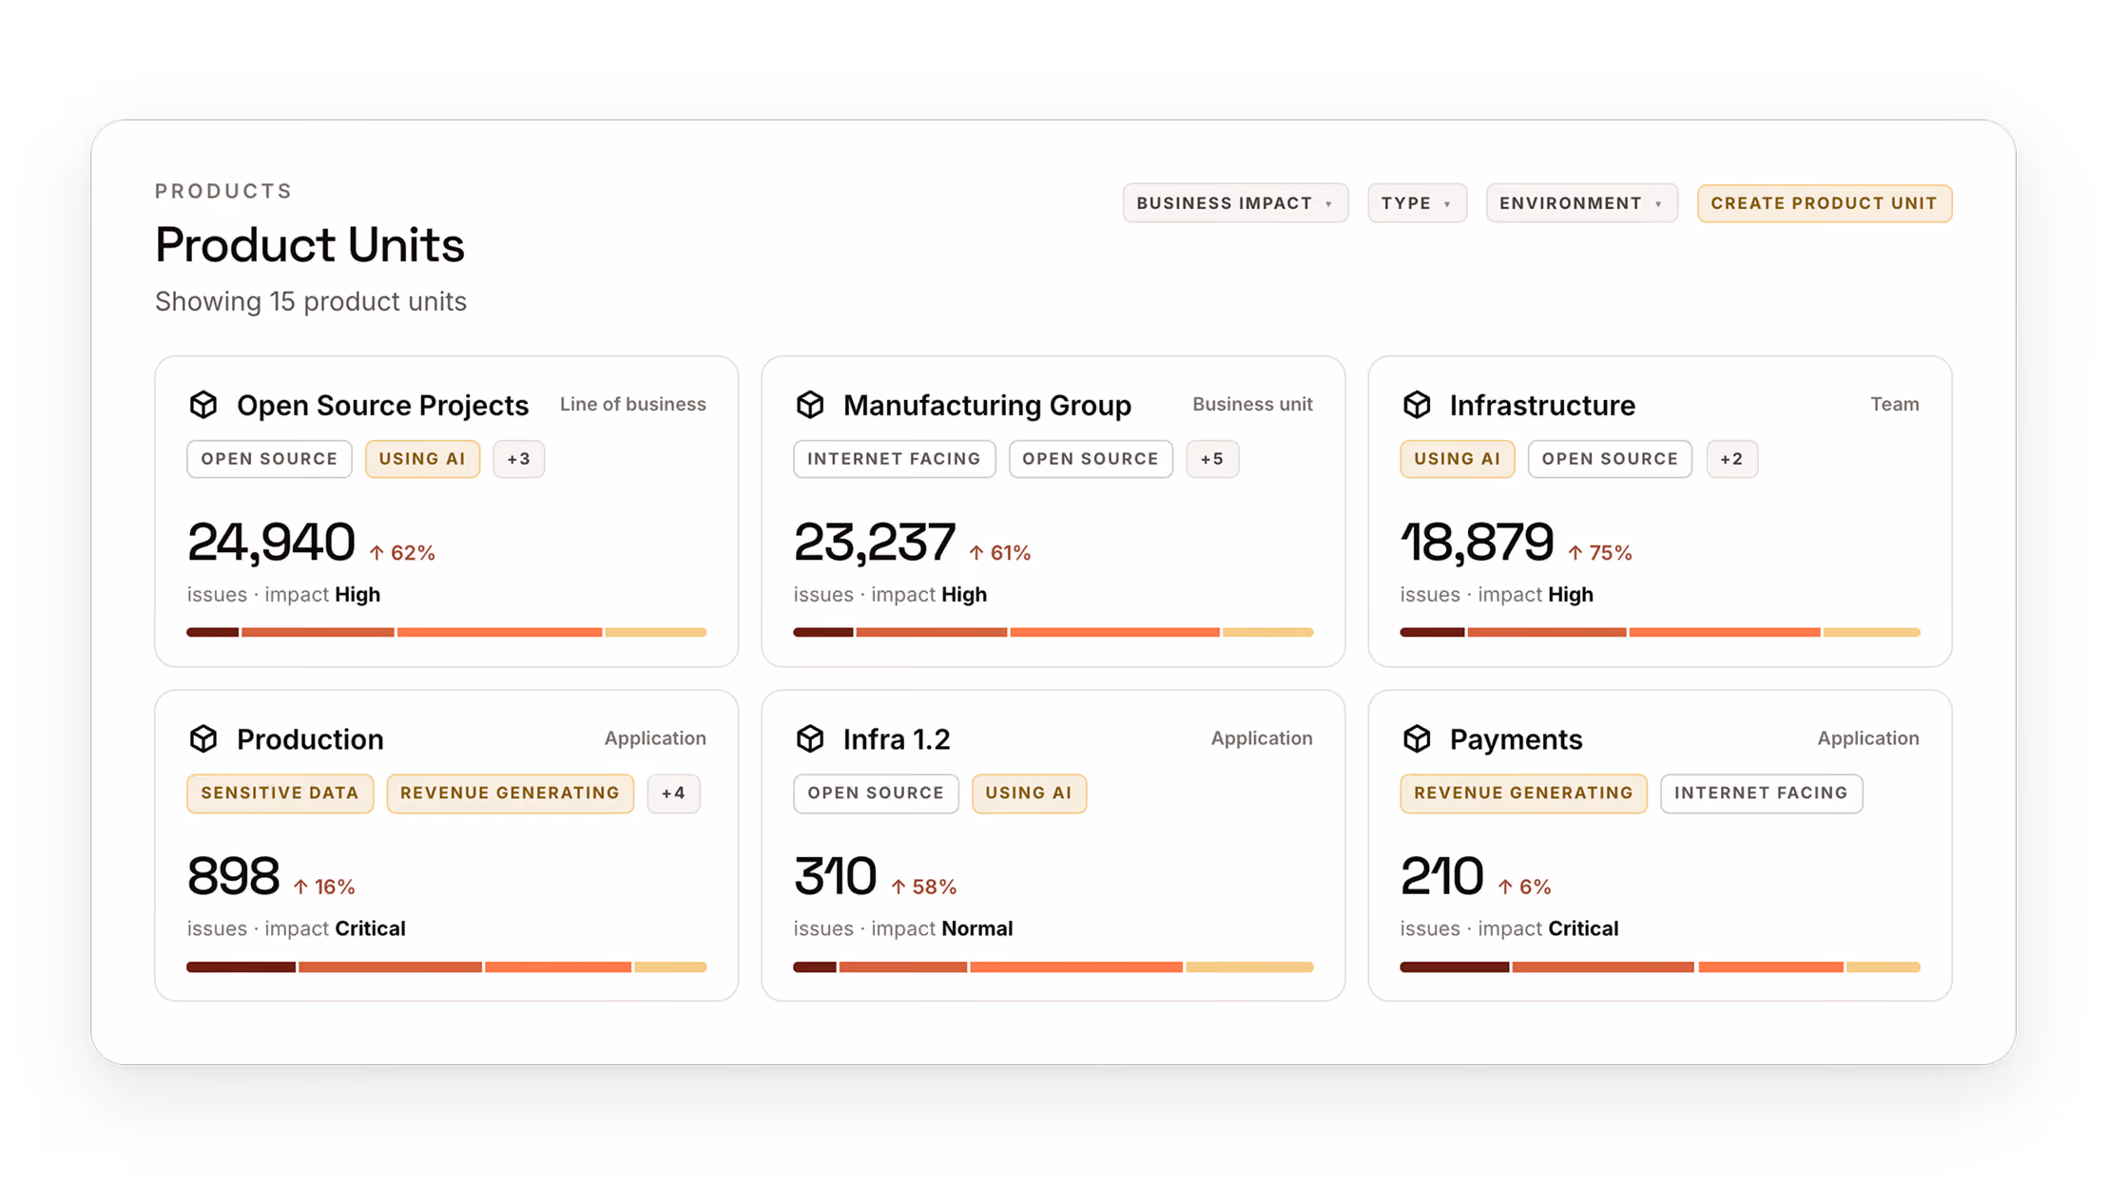Click the cube icon beside Open Source Projects

point(203,405)
